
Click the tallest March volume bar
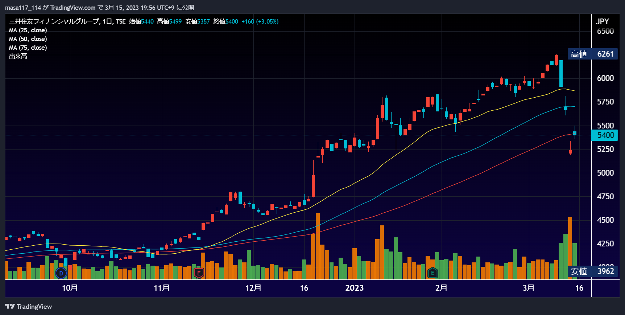tap(570, 248)
